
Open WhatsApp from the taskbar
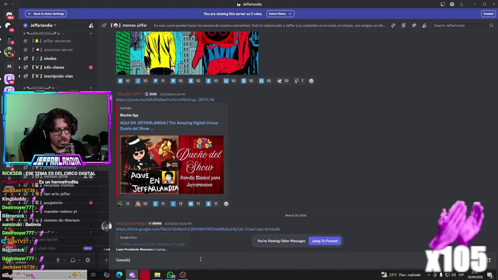[170, 275]
